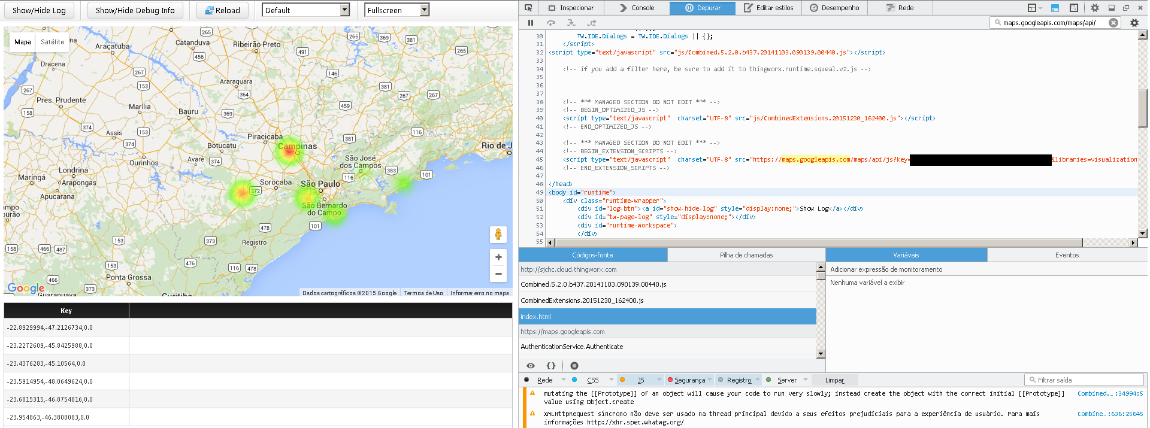The height and width of the screenshot is (428, 1150).
Task: Pretty print source with braces icon
Action: tap(551, 366)
